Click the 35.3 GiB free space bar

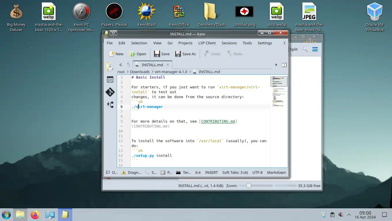286,186
